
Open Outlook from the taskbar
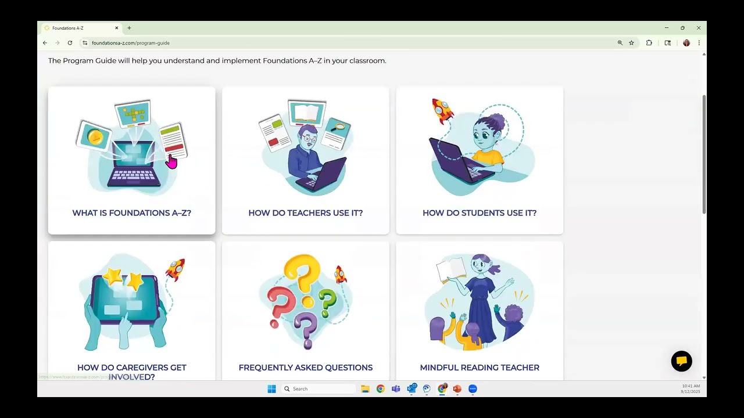coord(412,388)
